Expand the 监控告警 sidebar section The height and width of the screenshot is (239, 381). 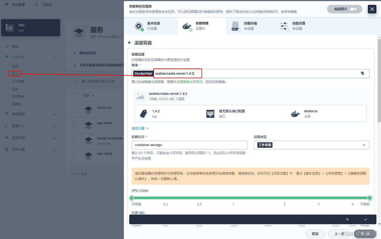(x=55, y=138)
